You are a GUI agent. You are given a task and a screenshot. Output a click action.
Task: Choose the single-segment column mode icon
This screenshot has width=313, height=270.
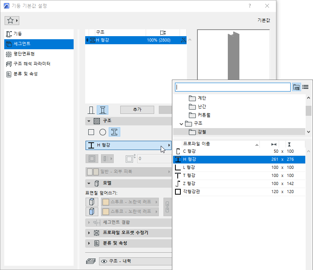coord(91,110)
